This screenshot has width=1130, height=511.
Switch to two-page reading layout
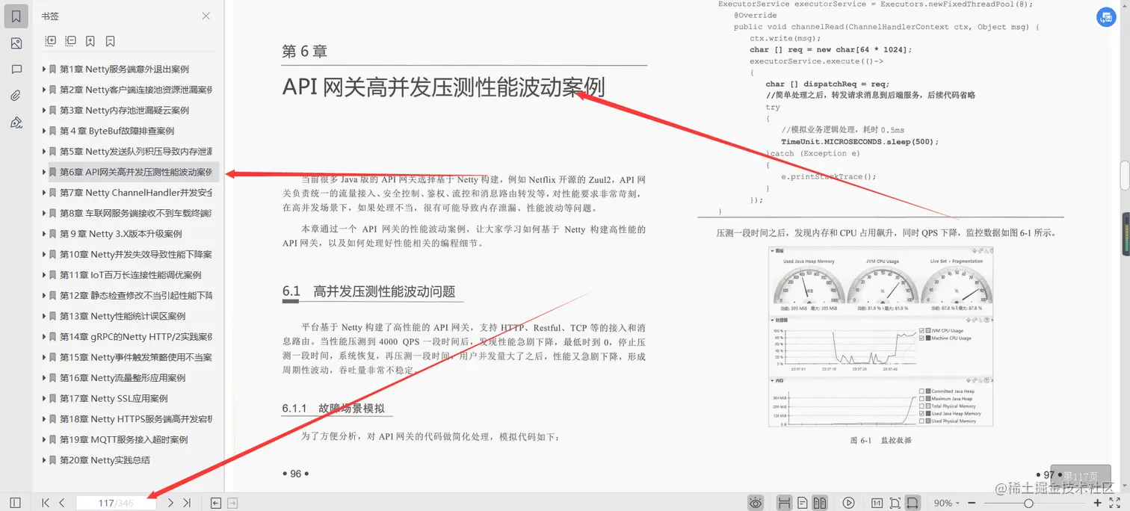click(819, 502)
